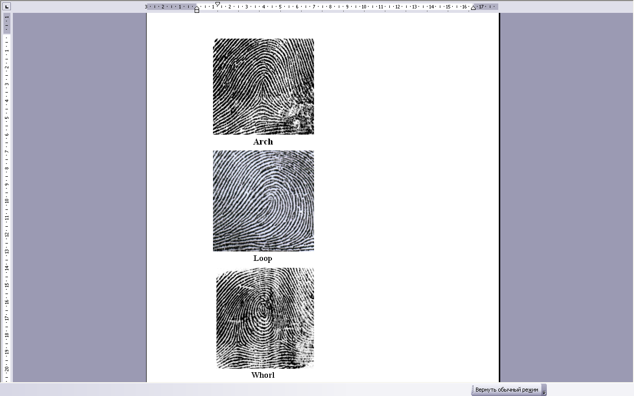Click the vertical ruler at the 10 mark

point(7,201)
